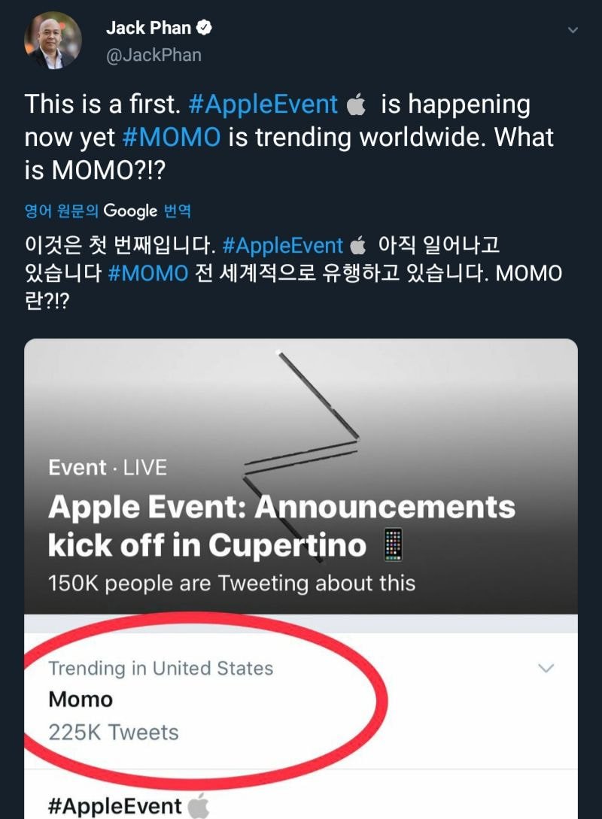Click the Apple logo in the Korean translation
Image resolution: width=602 pixels, height=819 pixels.
358,247
